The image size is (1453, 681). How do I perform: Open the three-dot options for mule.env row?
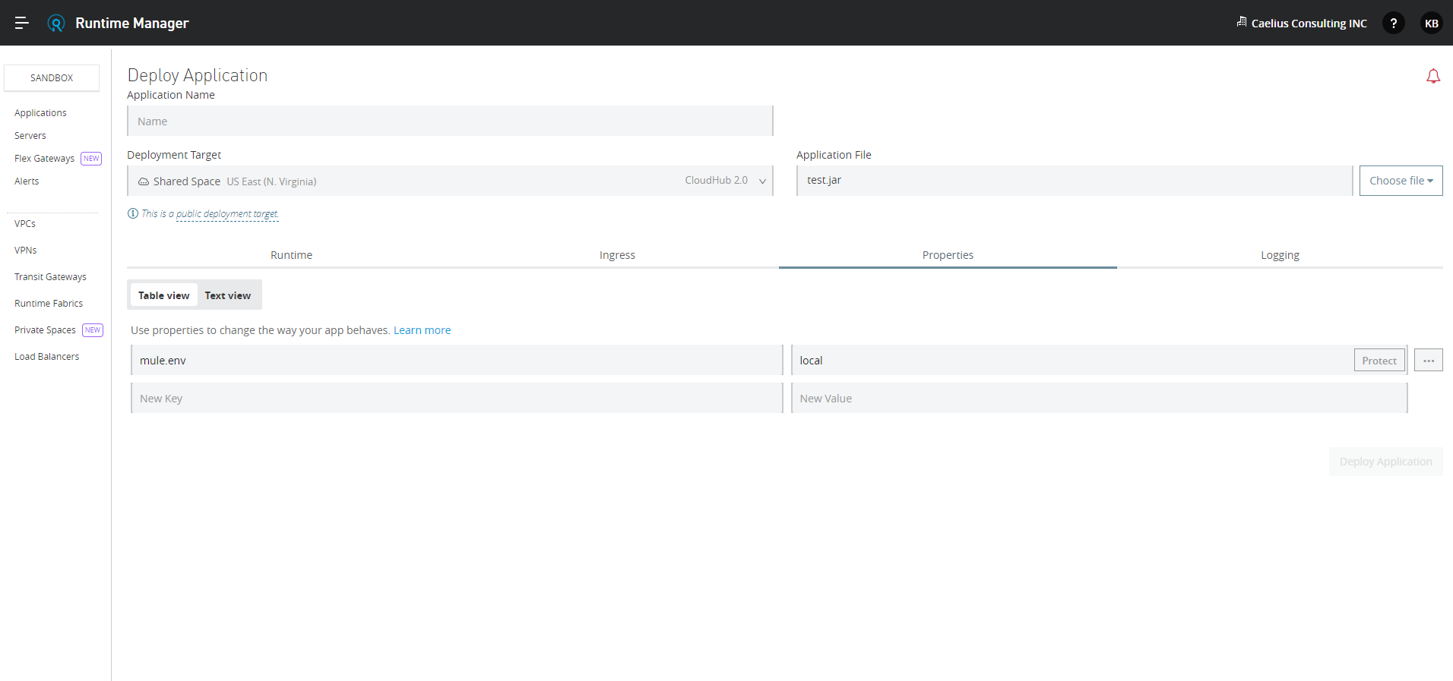click(1428, 361)
